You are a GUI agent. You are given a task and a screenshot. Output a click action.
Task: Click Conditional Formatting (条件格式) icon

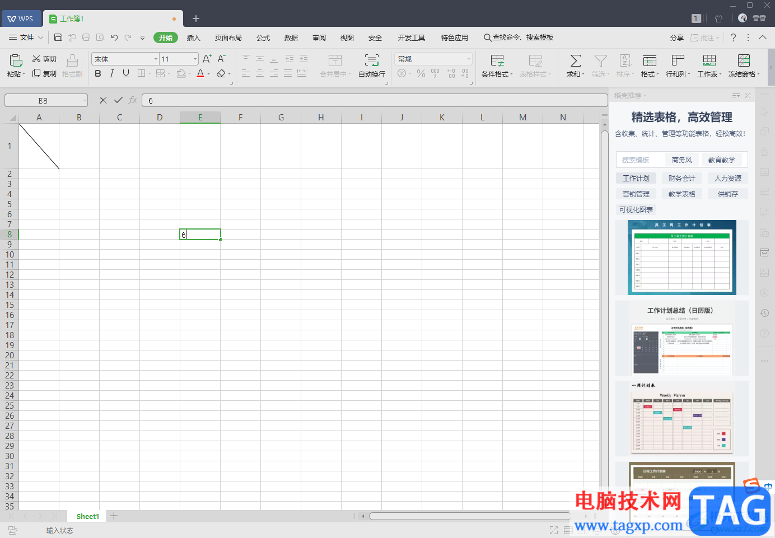tap(497, 60)
